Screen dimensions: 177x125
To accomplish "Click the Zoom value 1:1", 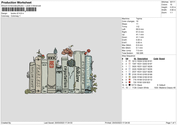I will click(x=171, y=13).
